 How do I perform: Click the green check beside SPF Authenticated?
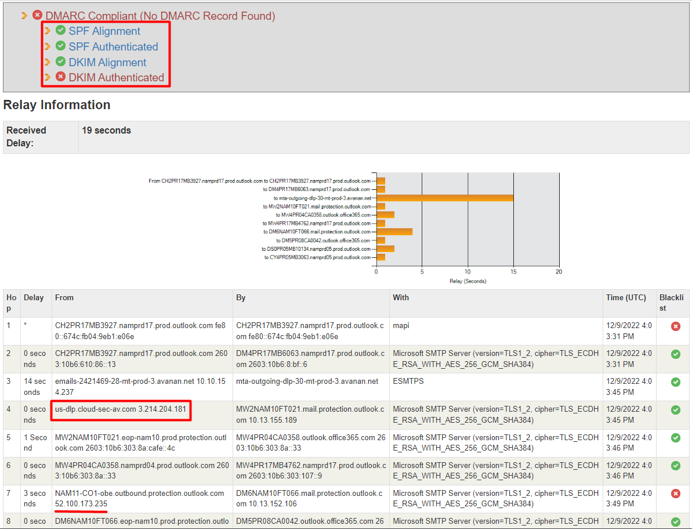tap(60, 46)
